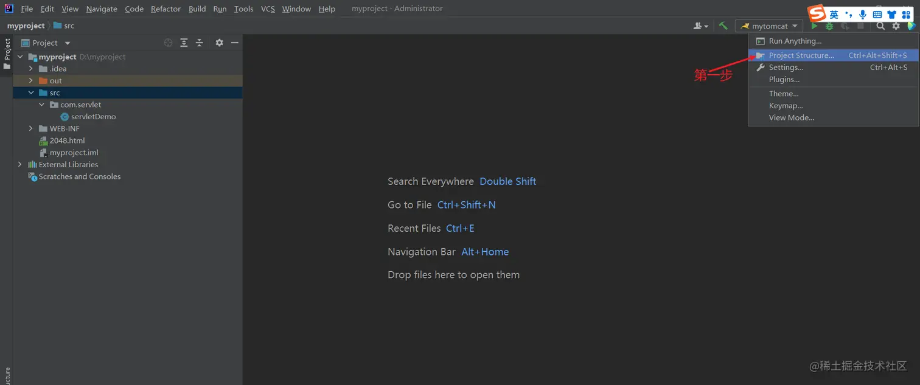Click the Project tool window side button
Image resolution: width=920 pixels, height=385 pixels.
tap(7, 54)
